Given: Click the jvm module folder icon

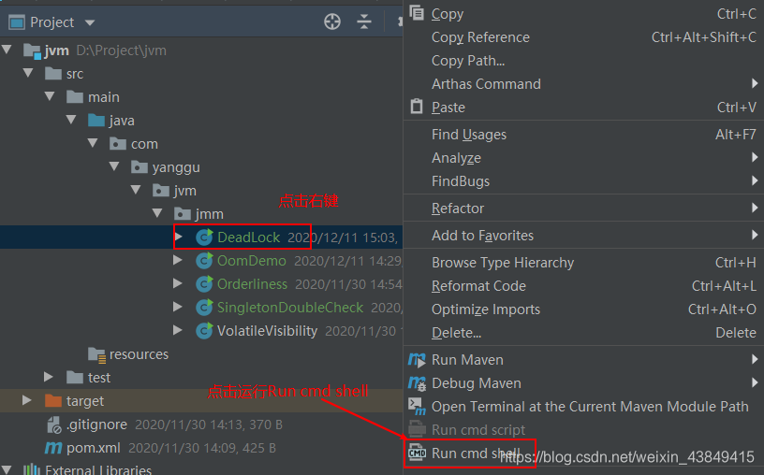Looking at the screenshot, I should [32, 50].
